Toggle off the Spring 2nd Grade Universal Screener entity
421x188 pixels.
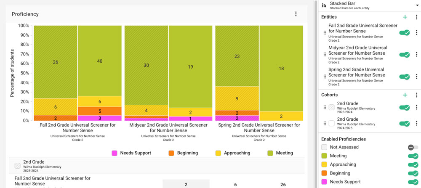pyautogui.click(x=404, y=77)
